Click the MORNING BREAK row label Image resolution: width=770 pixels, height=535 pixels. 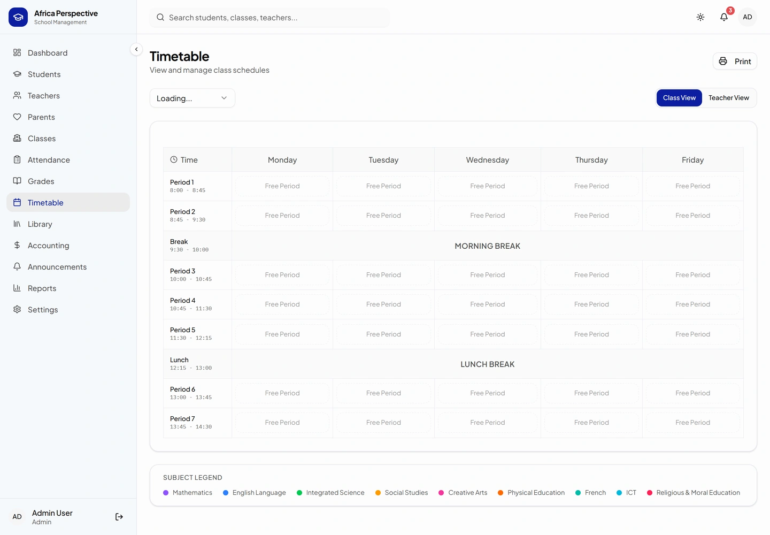pos(488,246)
